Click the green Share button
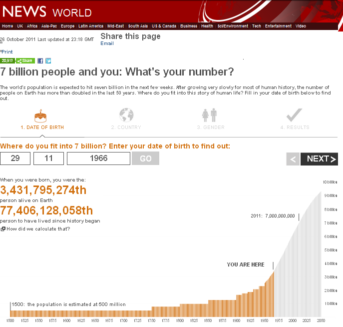The height and width of the screenshot is (327, 343). click(x=25, y=60)
